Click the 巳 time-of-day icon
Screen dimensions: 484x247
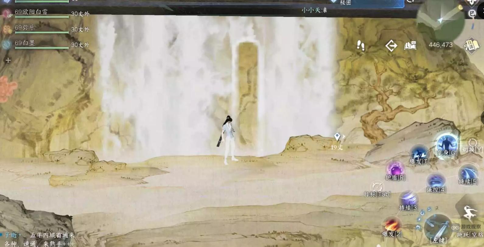(x=472, y=13)
